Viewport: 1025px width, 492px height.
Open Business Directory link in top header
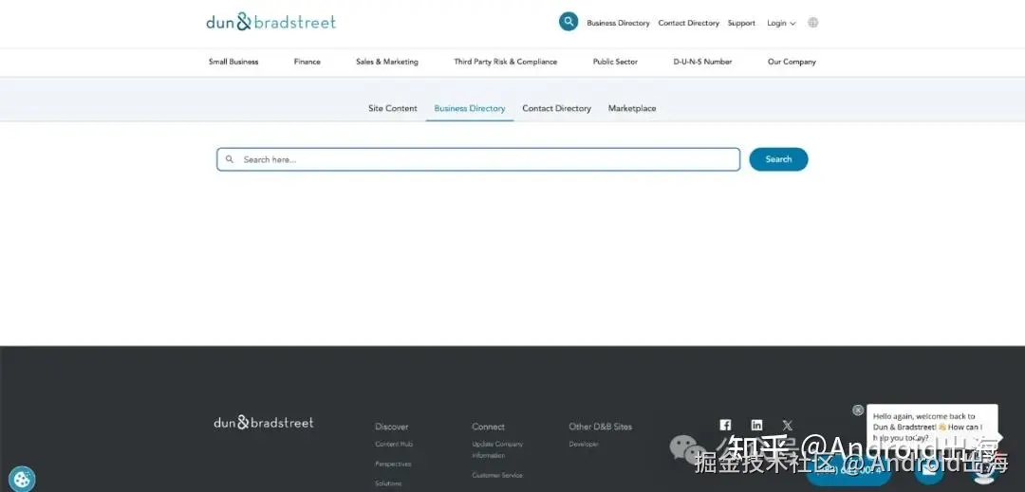click(618, 23)
